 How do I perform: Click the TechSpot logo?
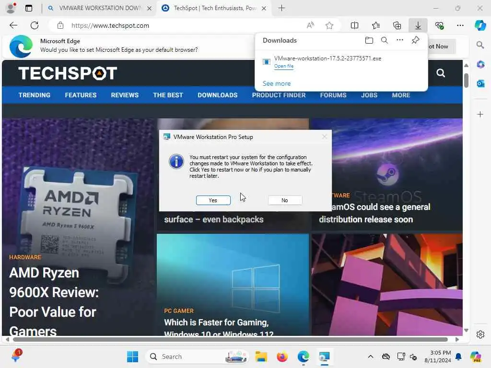[x=68, y=73]
